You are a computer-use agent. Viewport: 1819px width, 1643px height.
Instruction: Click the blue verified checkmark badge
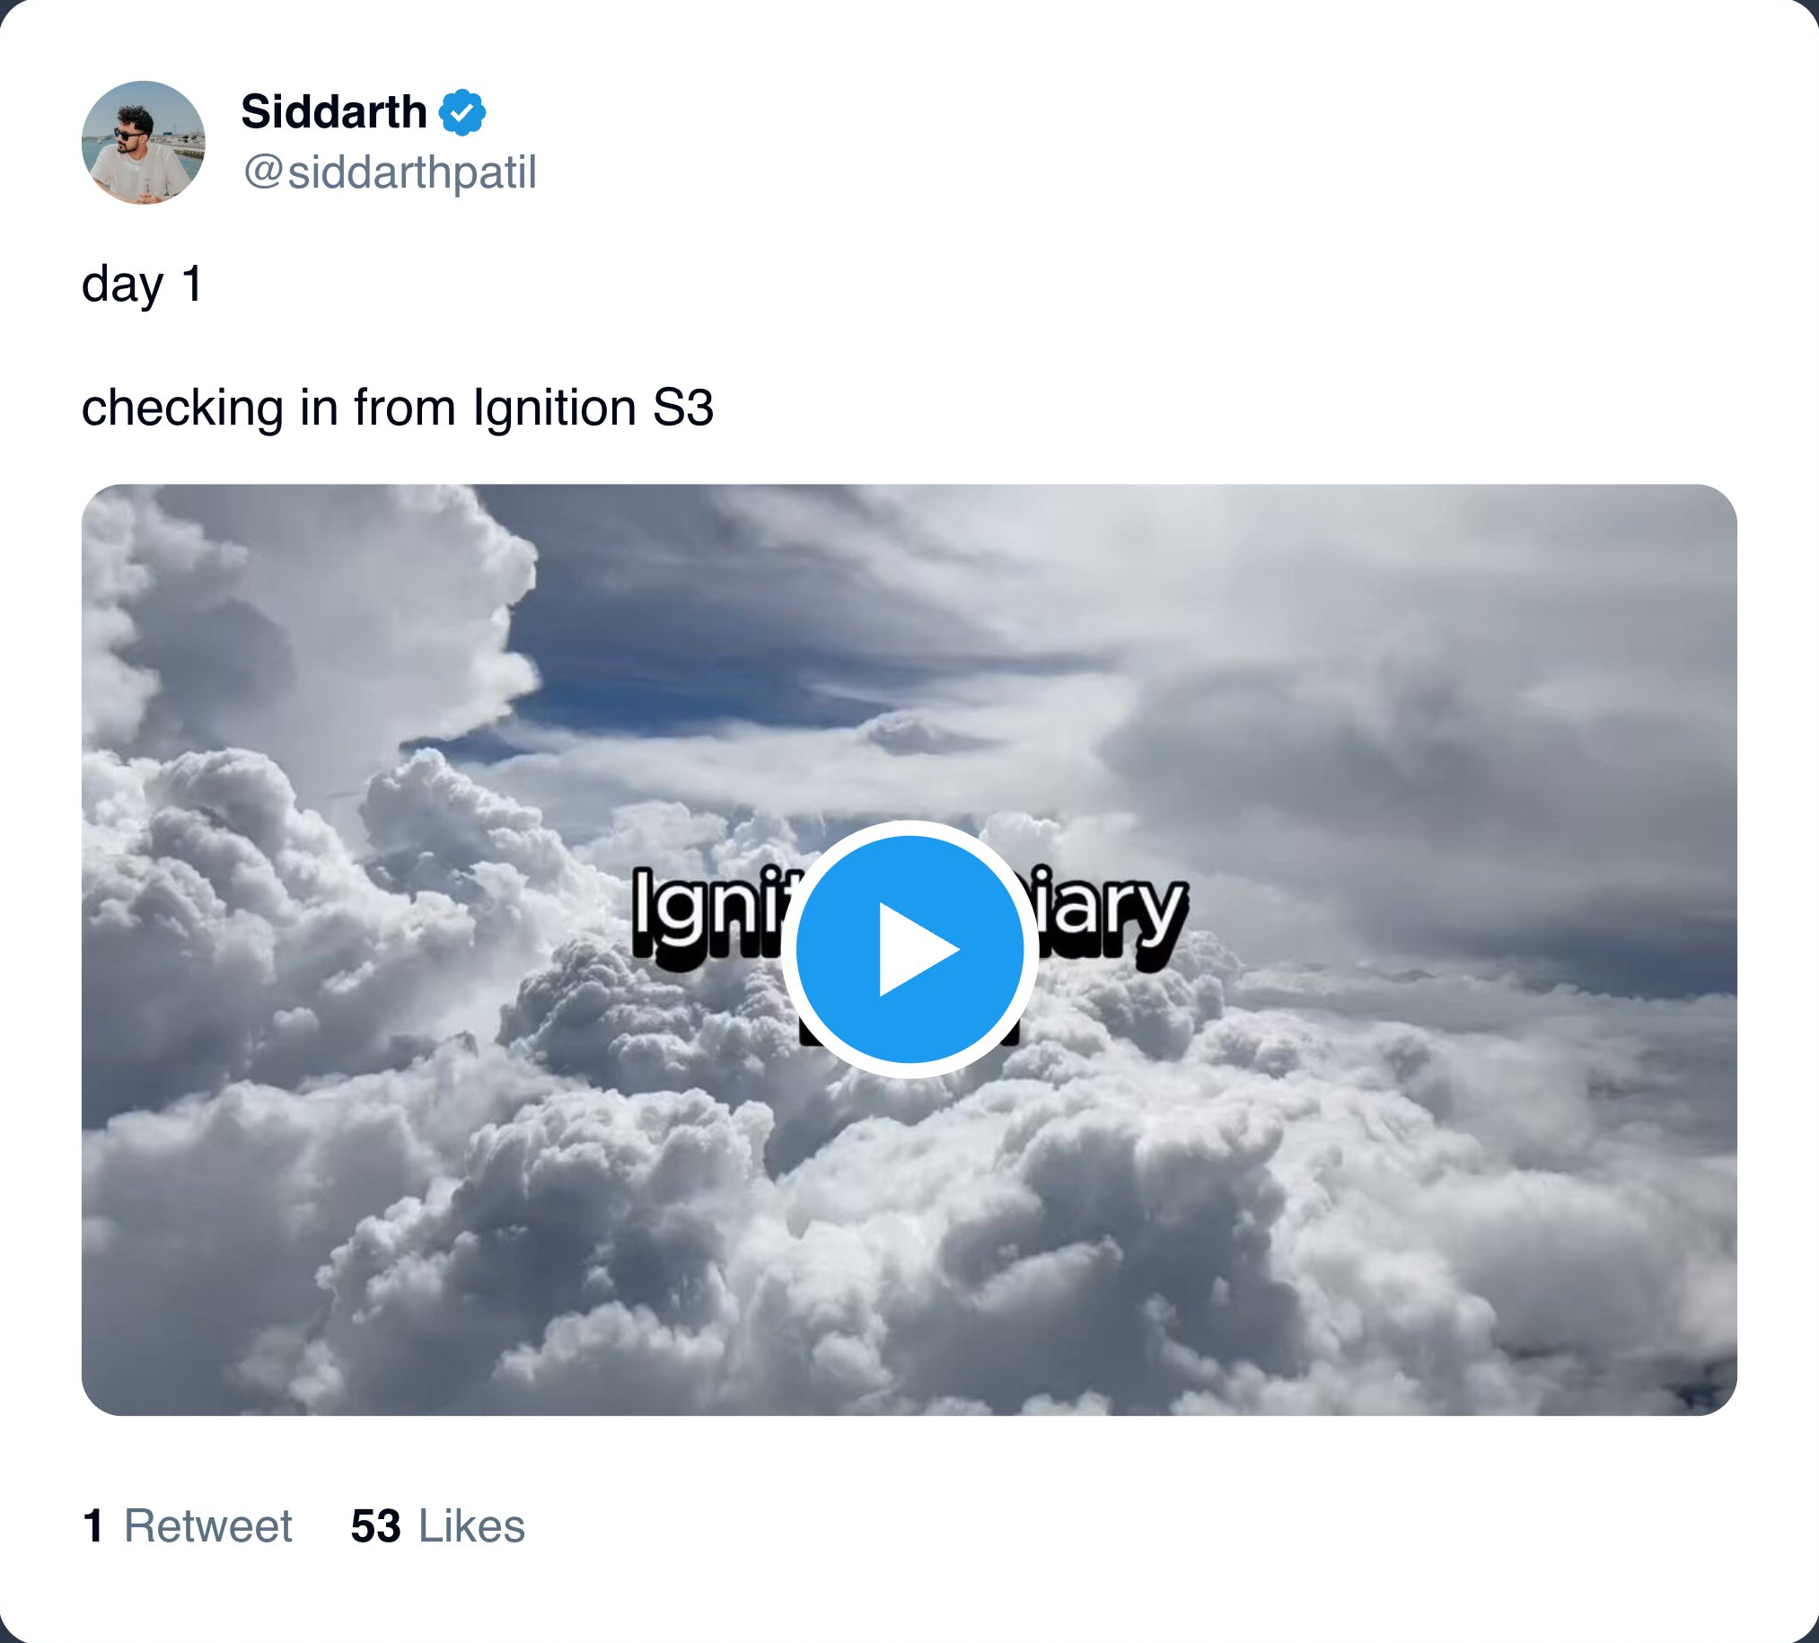tap(462, 113)
